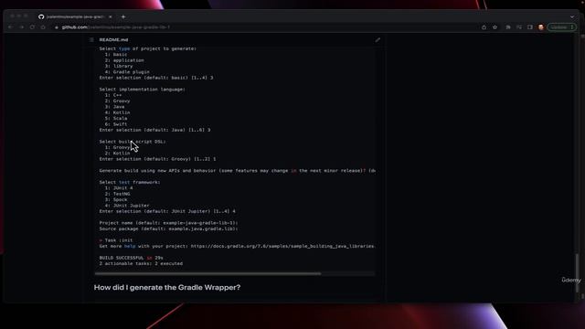585x329 pixels.
Task: Select the GitHub example-java-gradle tab
Action: tap(75, 16)
